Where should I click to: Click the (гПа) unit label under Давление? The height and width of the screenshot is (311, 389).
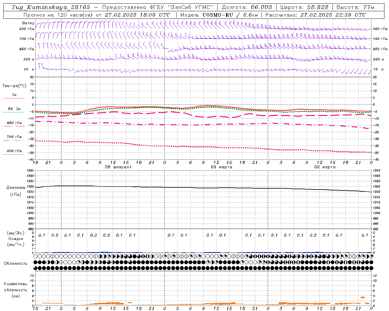16,194
